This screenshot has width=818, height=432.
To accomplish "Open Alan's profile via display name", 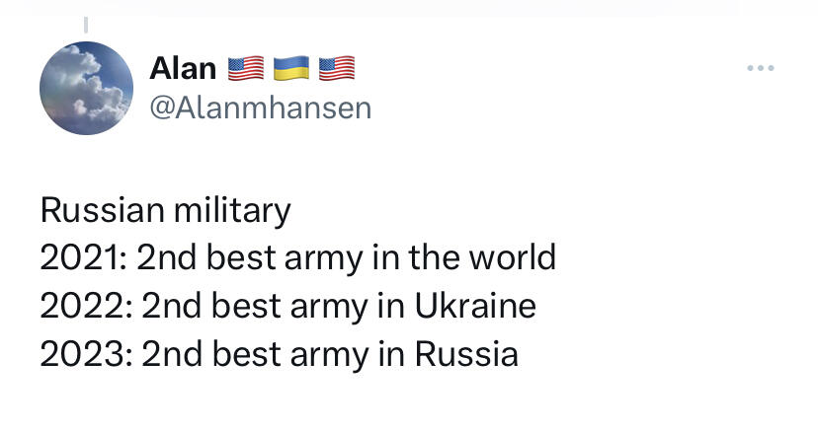I will pos(183,68).
